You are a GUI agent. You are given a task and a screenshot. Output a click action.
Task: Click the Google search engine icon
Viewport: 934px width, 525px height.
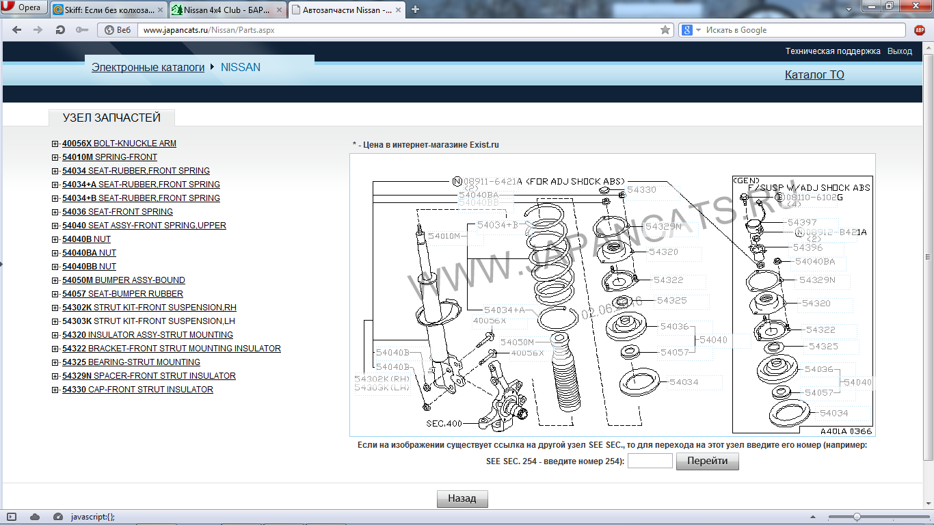pos(687,30)
